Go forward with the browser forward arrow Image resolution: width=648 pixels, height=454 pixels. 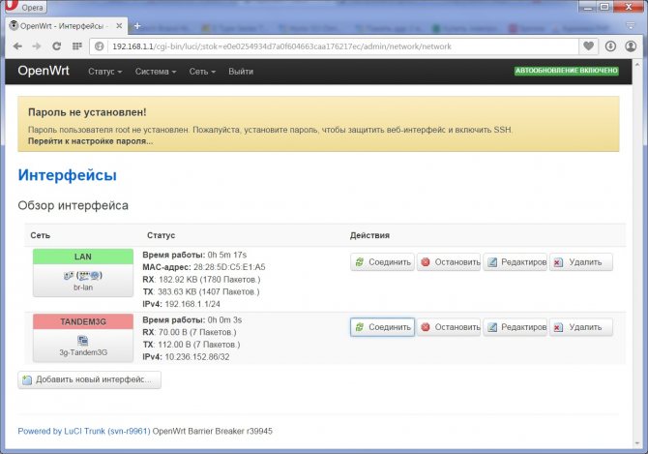click(37, 46)
